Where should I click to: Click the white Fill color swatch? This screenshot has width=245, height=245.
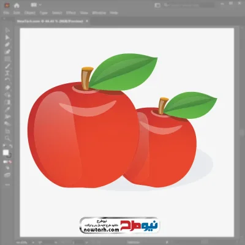tap(6, 153)
